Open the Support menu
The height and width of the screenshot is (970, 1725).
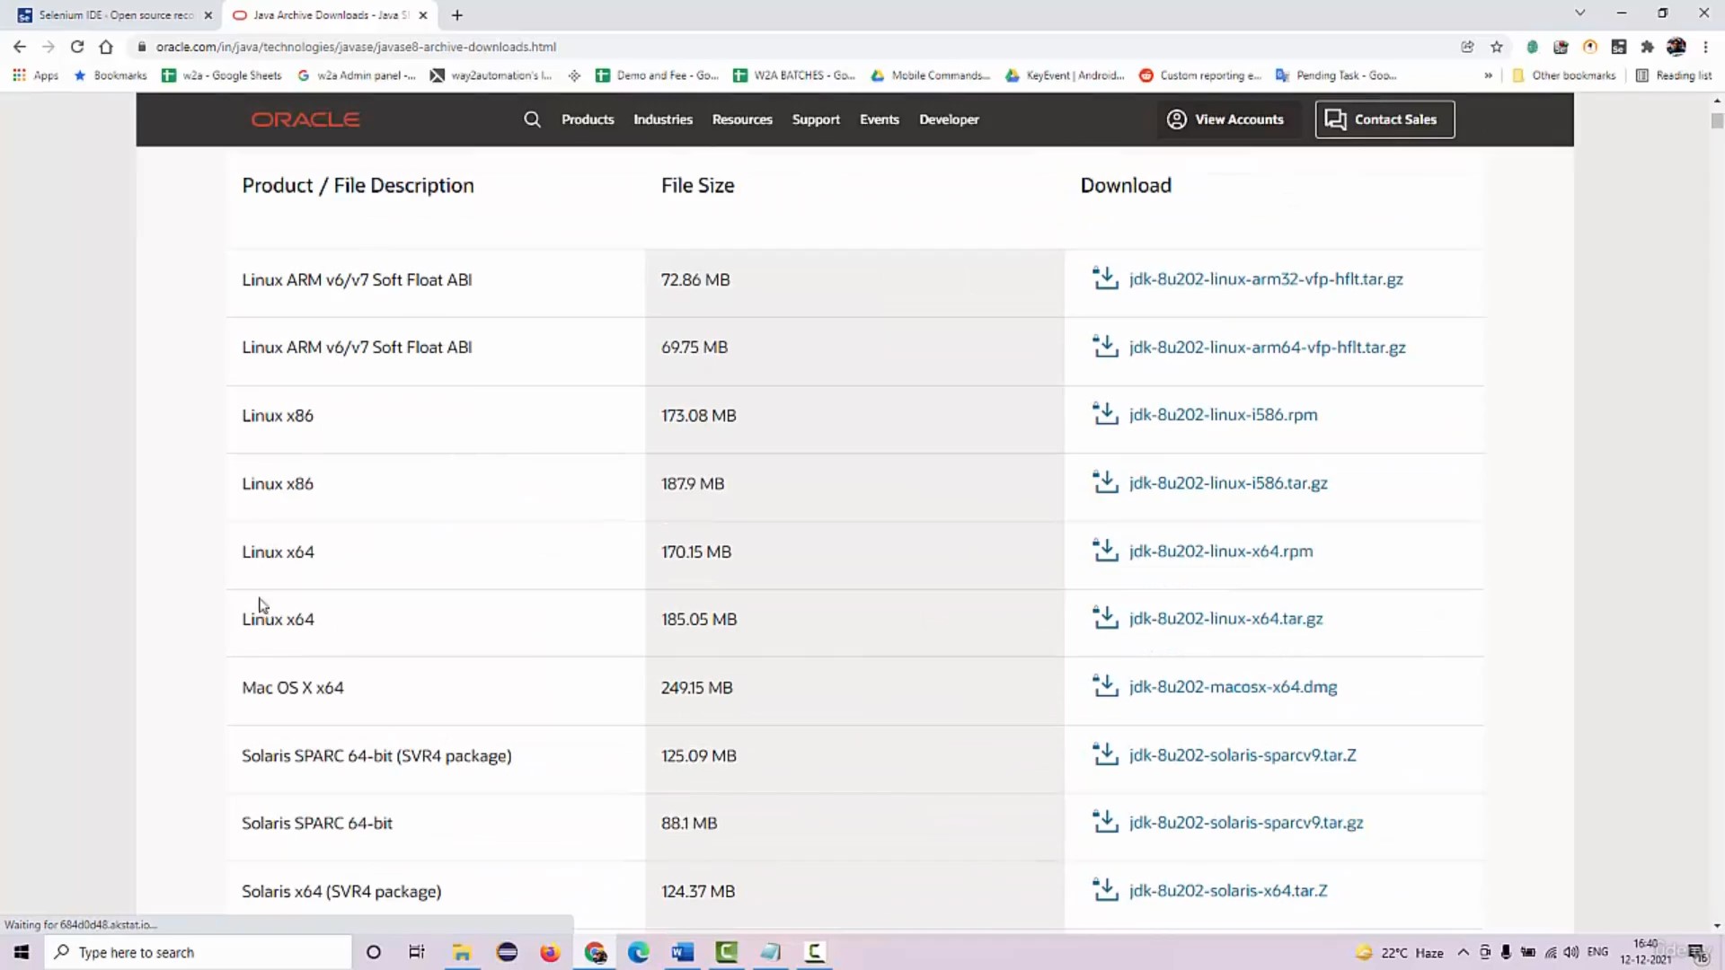tap(816, 119)
